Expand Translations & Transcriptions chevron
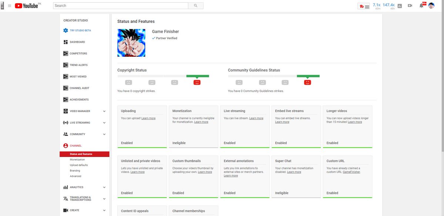 (x=104, y=199)
